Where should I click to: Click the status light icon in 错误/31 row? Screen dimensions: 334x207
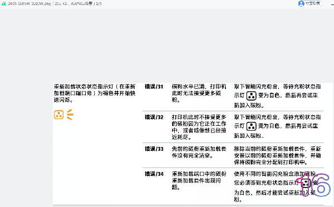(x=251, y=96)
